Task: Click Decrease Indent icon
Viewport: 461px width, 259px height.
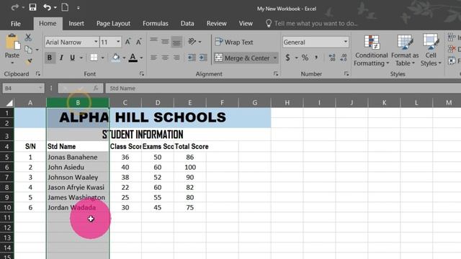Action: pos(192,58)
